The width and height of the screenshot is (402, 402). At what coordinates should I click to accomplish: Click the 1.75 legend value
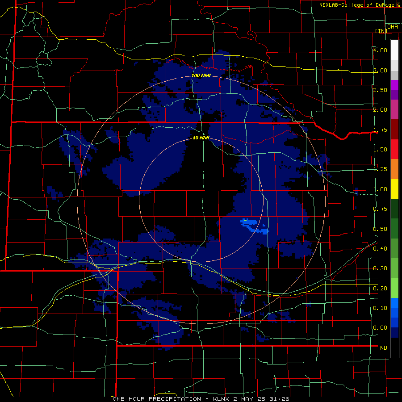(380, 130)
